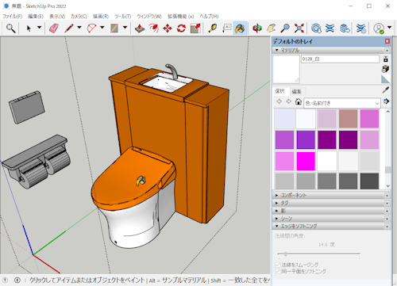
Task: Go to material library home icon
Action: [299, 101]
